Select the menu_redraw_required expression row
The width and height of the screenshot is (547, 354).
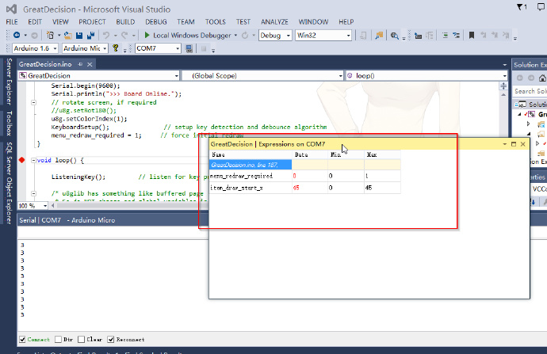point(305,176)
